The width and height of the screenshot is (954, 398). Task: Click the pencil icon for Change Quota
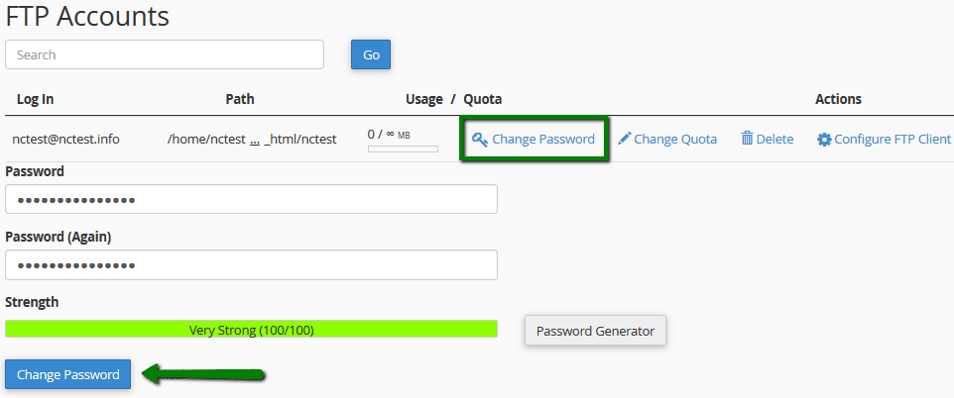tap(624, 139)
